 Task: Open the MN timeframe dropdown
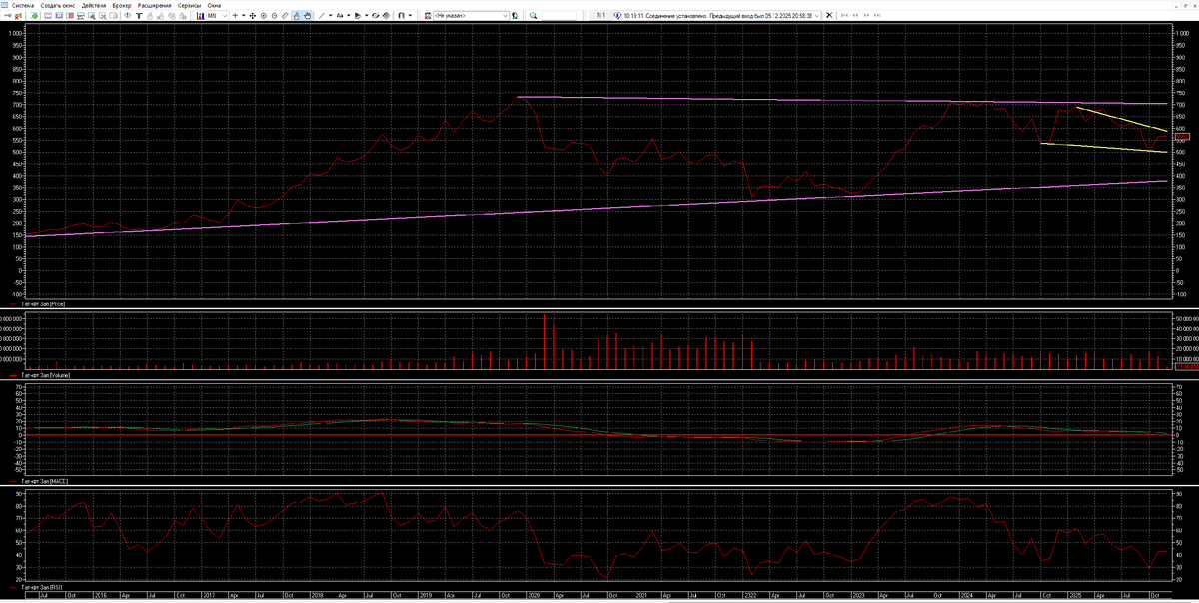tap(217, 16)
